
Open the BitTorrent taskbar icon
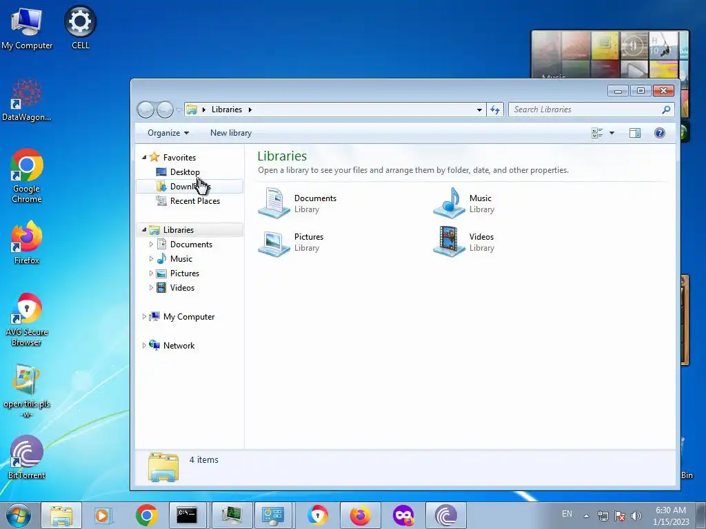click(446, 515)
